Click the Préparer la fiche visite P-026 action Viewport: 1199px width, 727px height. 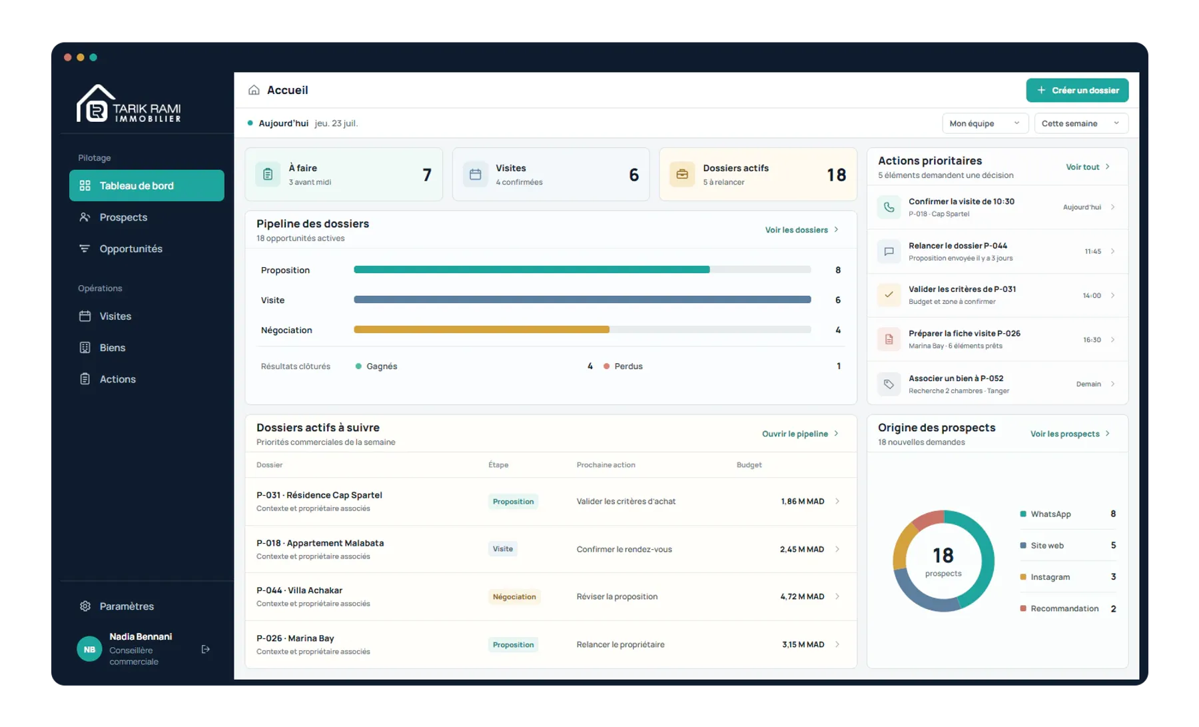[x=997, y=339]
